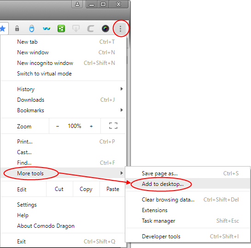Viewport: 251px width, 248px height.
Task: Increase zoom with the plus button
Action: [91, 126]
